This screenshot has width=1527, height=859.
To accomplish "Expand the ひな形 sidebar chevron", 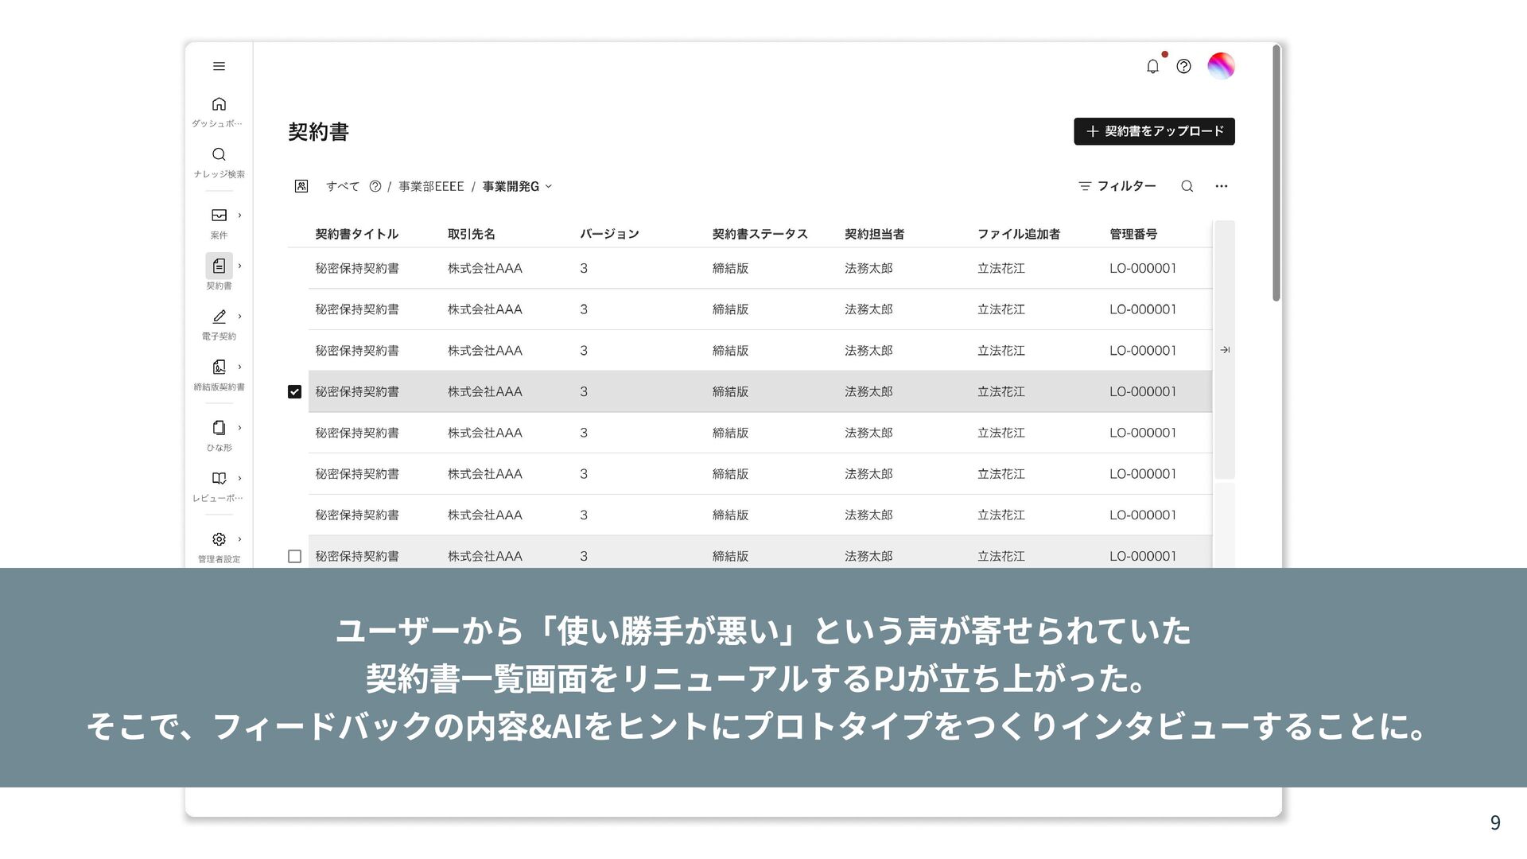I will coord(239,428).
